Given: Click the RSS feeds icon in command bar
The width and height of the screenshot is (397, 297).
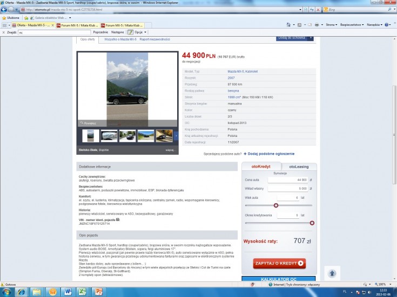Looking at the screenshot, I should click(x=300, y=25).
